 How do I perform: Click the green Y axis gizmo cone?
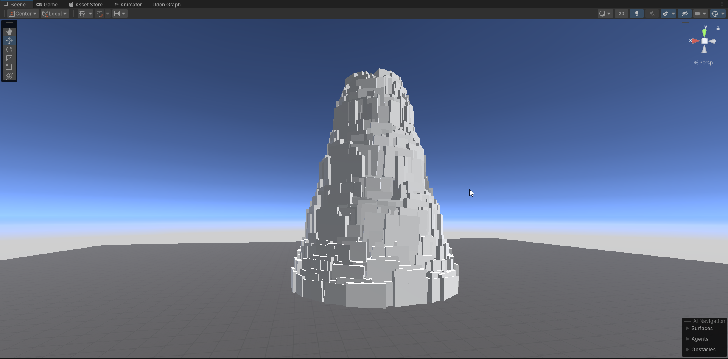[x=704, y=33]
